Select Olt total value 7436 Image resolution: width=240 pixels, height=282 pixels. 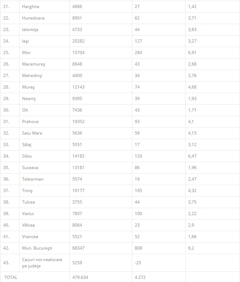click(77, 110)
